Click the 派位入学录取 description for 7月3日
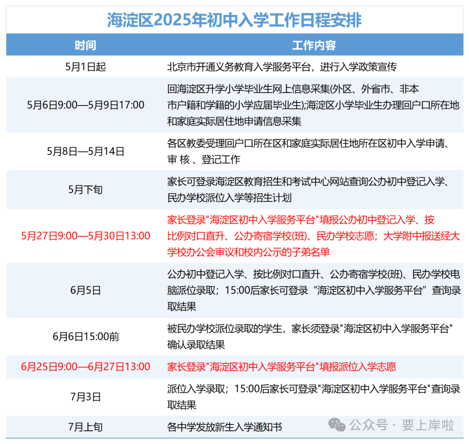 (314, 397)
